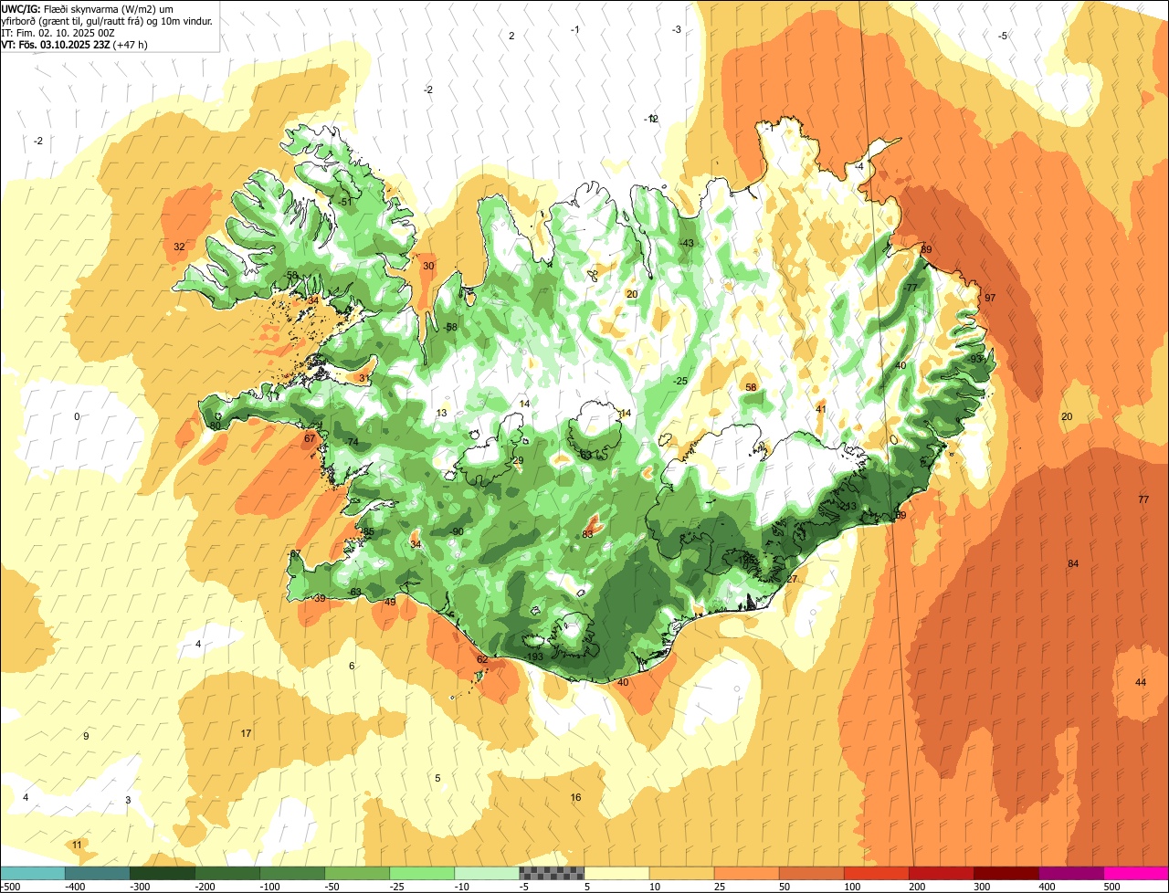Click the map value "29" in central Iceland
Viewport: 1169px width, 893px height.
click(518, 460)
